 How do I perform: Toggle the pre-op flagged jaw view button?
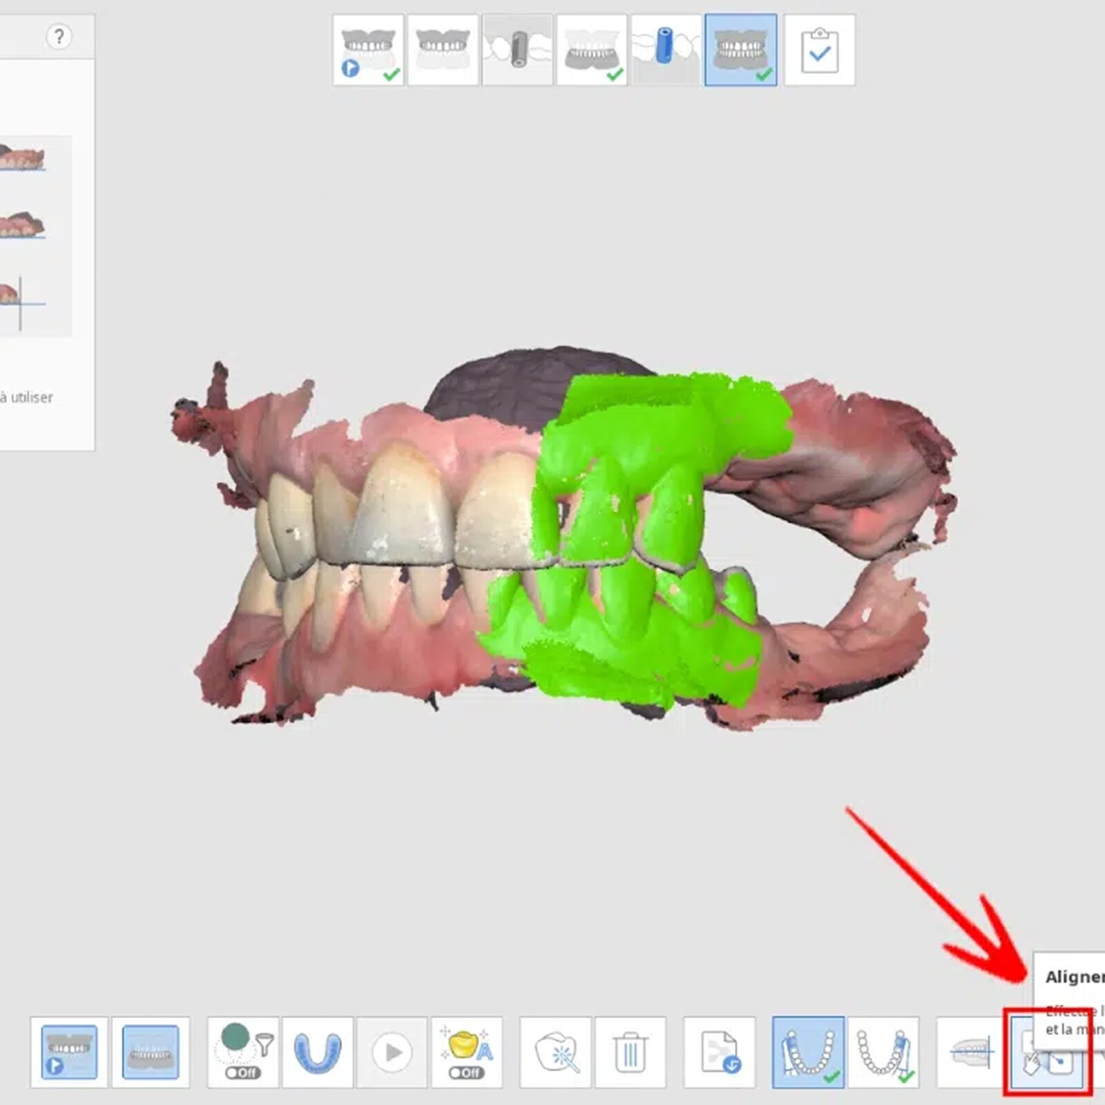[69, 1052]
